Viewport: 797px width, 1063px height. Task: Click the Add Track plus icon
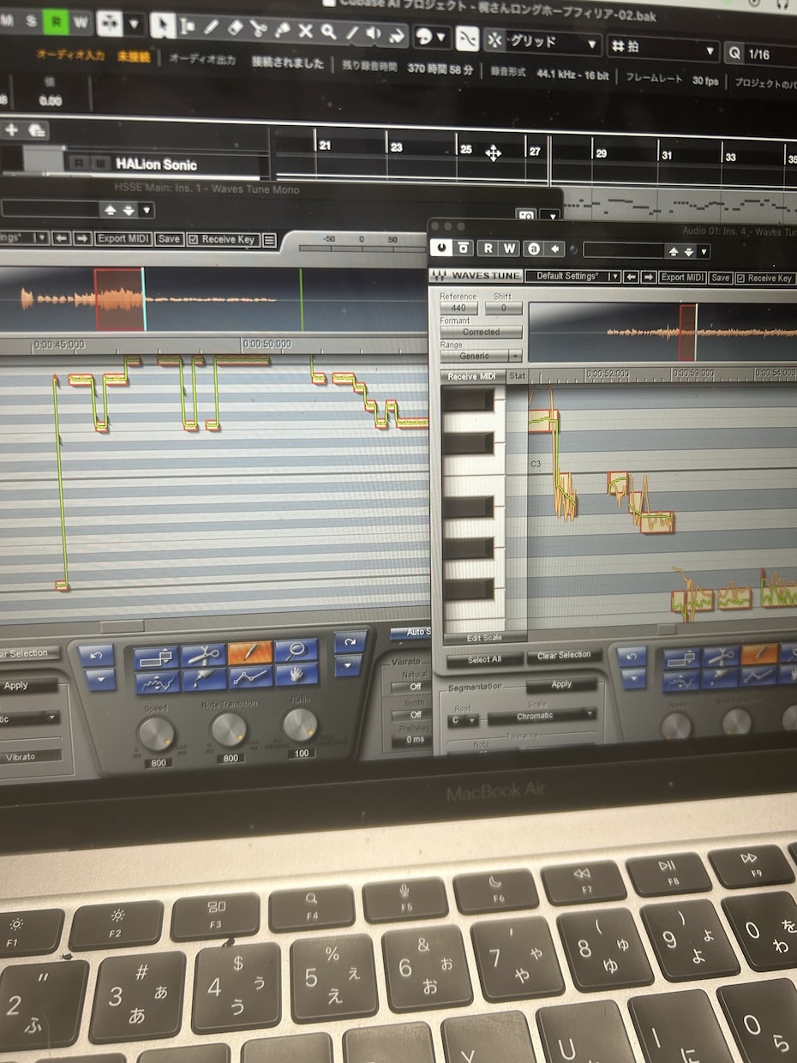(11, 129)
